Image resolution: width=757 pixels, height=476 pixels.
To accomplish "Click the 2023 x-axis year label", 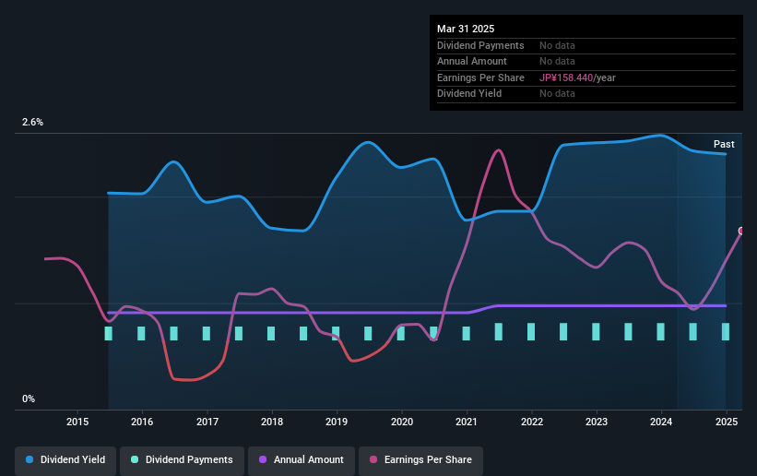I will point(597,422).
